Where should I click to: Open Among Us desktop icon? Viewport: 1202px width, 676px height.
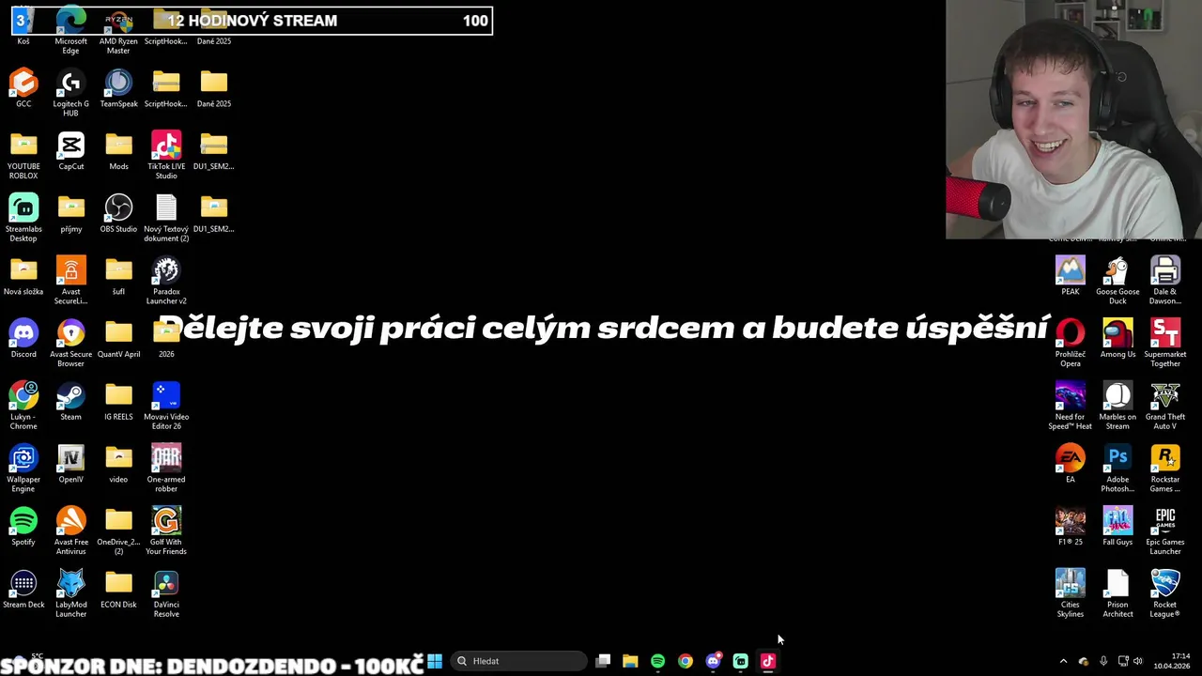[1117, 338]
